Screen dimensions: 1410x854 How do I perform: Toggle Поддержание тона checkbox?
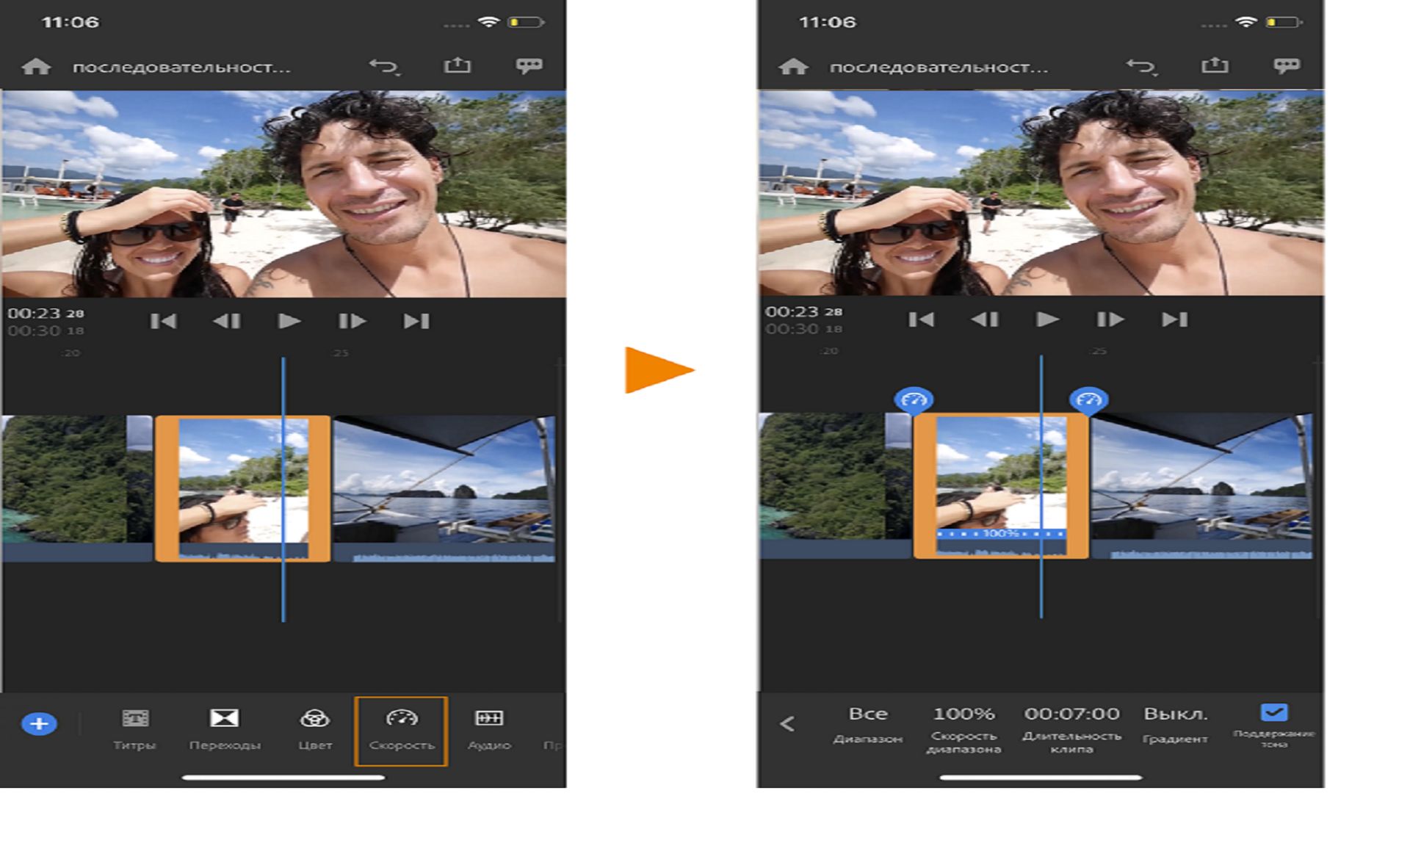tap(1273, 713)
